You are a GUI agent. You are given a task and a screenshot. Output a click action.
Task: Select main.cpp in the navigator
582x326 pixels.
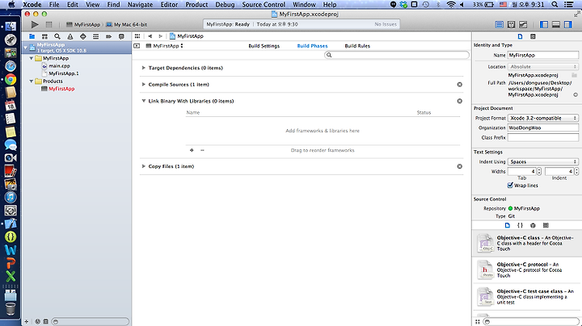[59, 66]
